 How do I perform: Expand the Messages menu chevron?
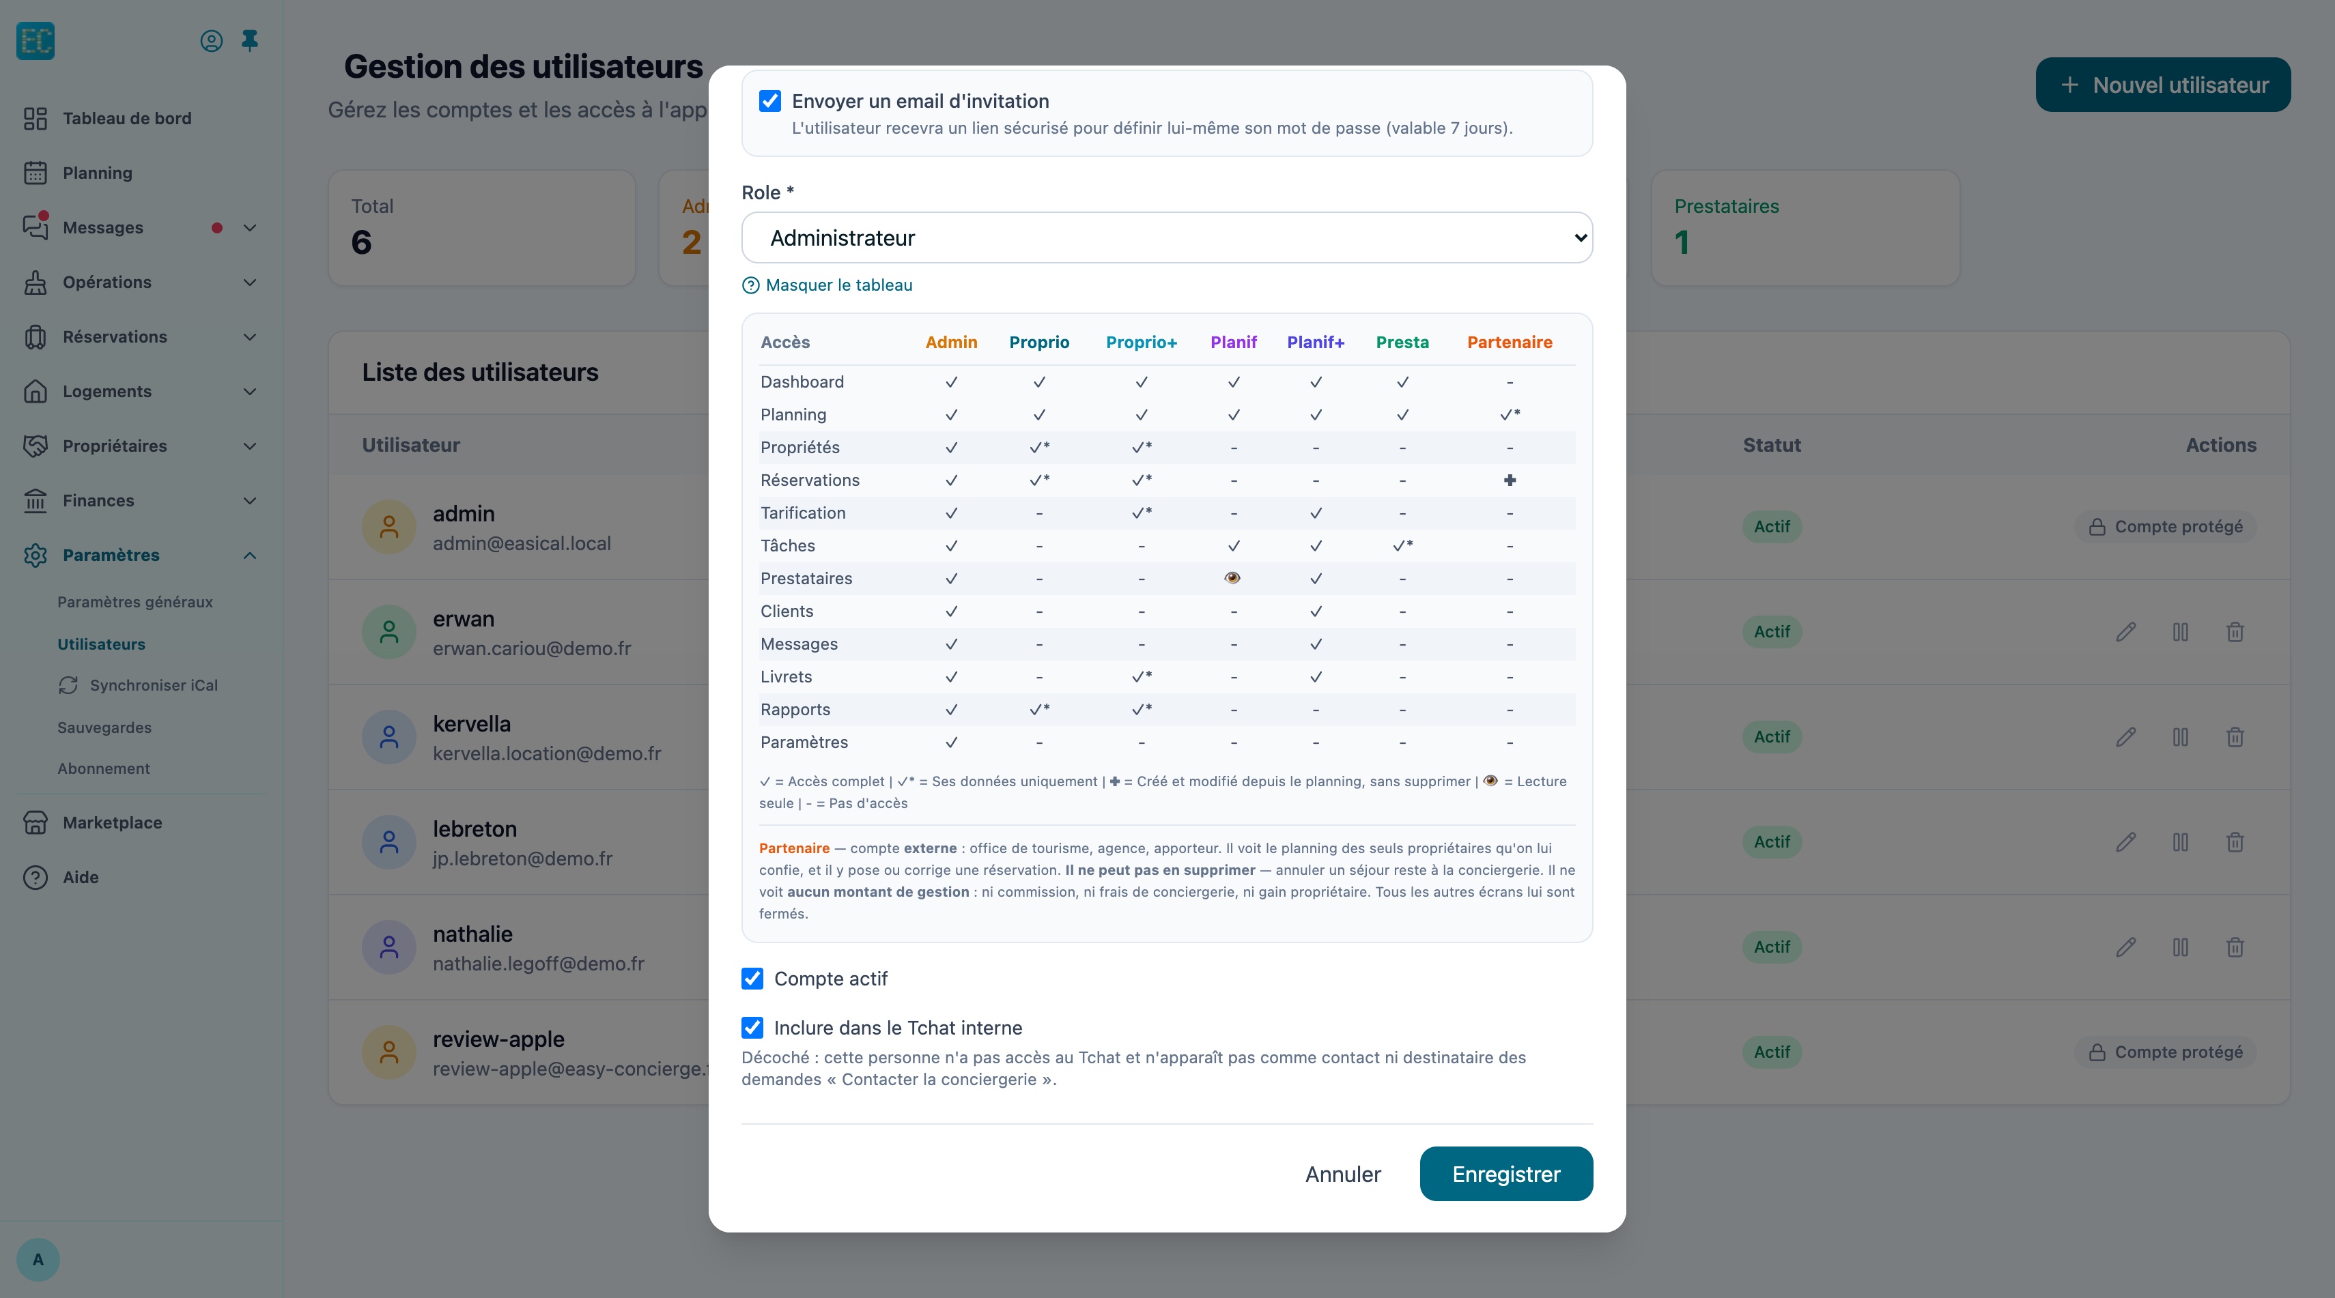point(250,227)
